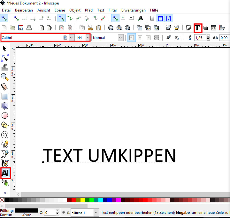Screen dimensions: 230x218
Task: Expand the Calibri font family dropdown
Action: pyautogui.click(x=71, y=38)
